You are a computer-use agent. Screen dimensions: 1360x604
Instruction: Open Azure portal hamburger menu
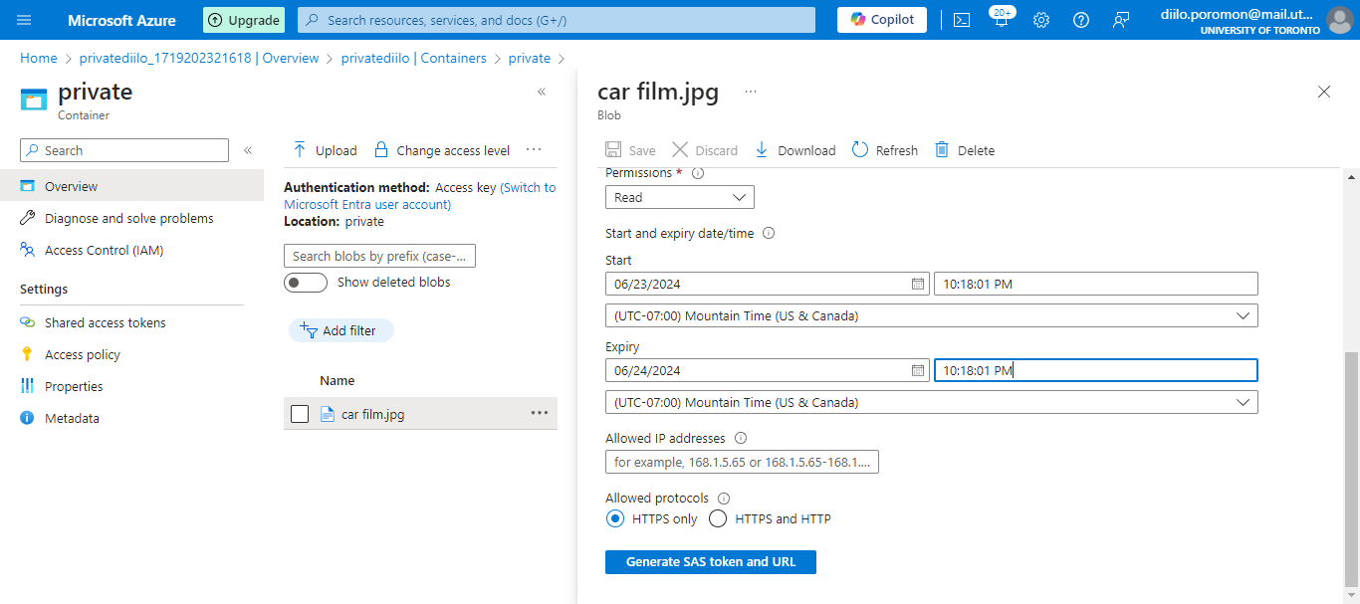25,20
